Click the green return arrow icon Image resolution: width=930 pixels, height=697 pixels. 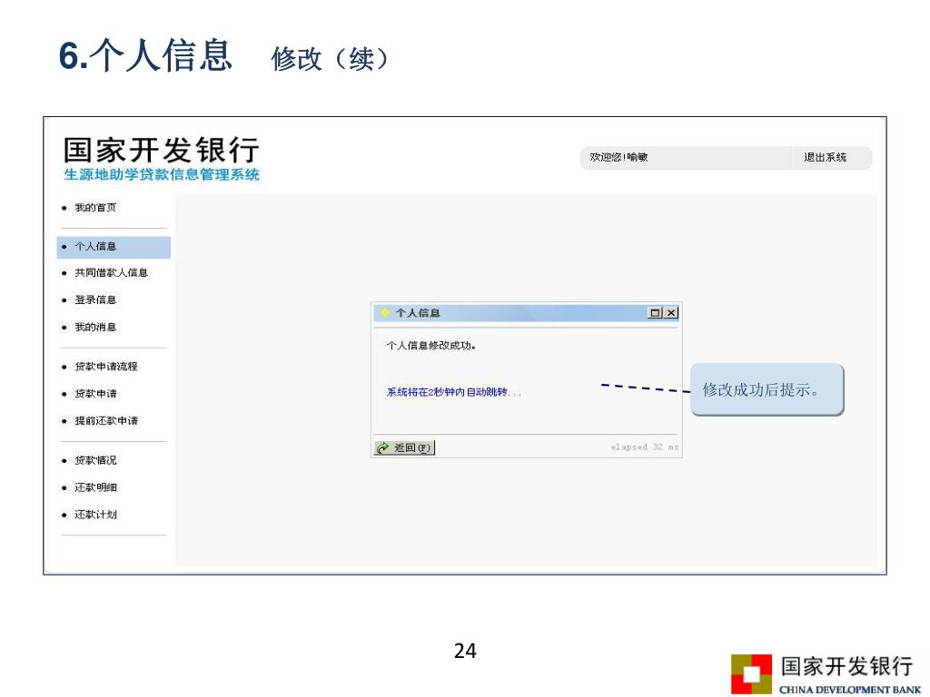383,447
